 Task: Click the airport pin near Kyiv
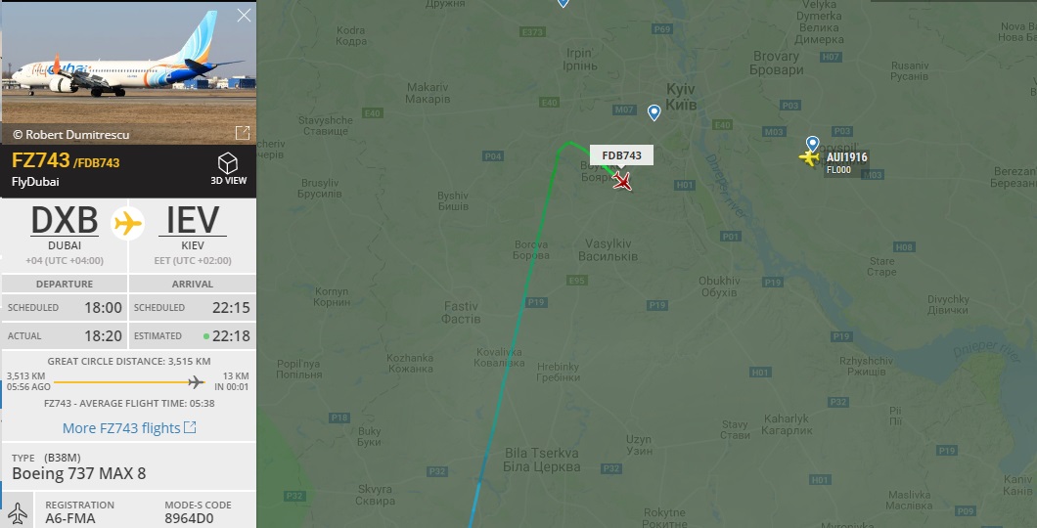coord(654,113)
